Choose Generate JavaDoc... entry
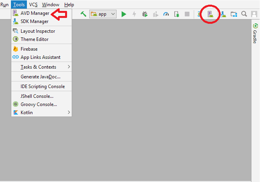The width and height of the screenshot is (260, 182). pos(41,77)
